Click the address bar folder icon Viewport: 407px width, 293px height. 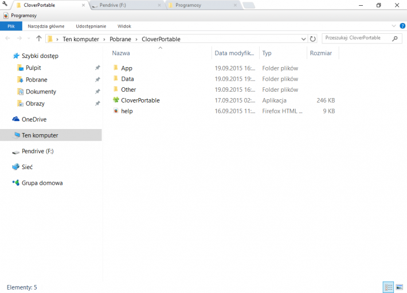click(x=50, y=39)
